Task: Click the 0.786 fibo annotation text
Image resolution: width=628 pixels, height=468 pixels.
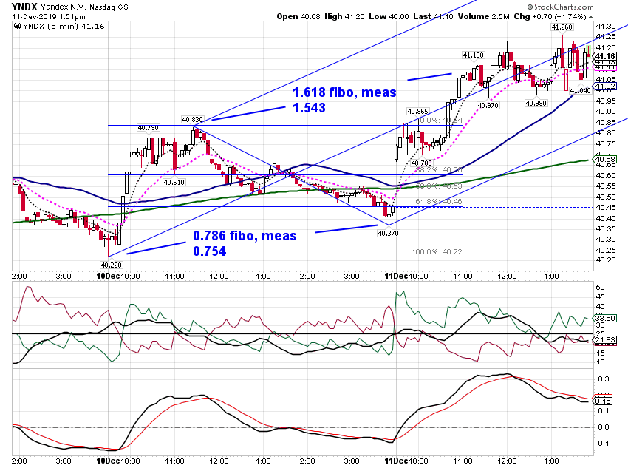Action: [245, 243]
